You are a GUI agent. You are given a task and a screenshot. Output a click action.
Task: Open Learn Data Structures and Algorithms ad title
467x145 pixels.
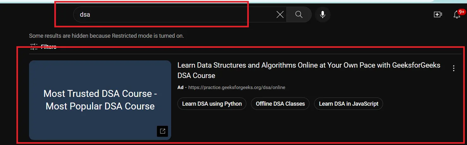point(309,70)
